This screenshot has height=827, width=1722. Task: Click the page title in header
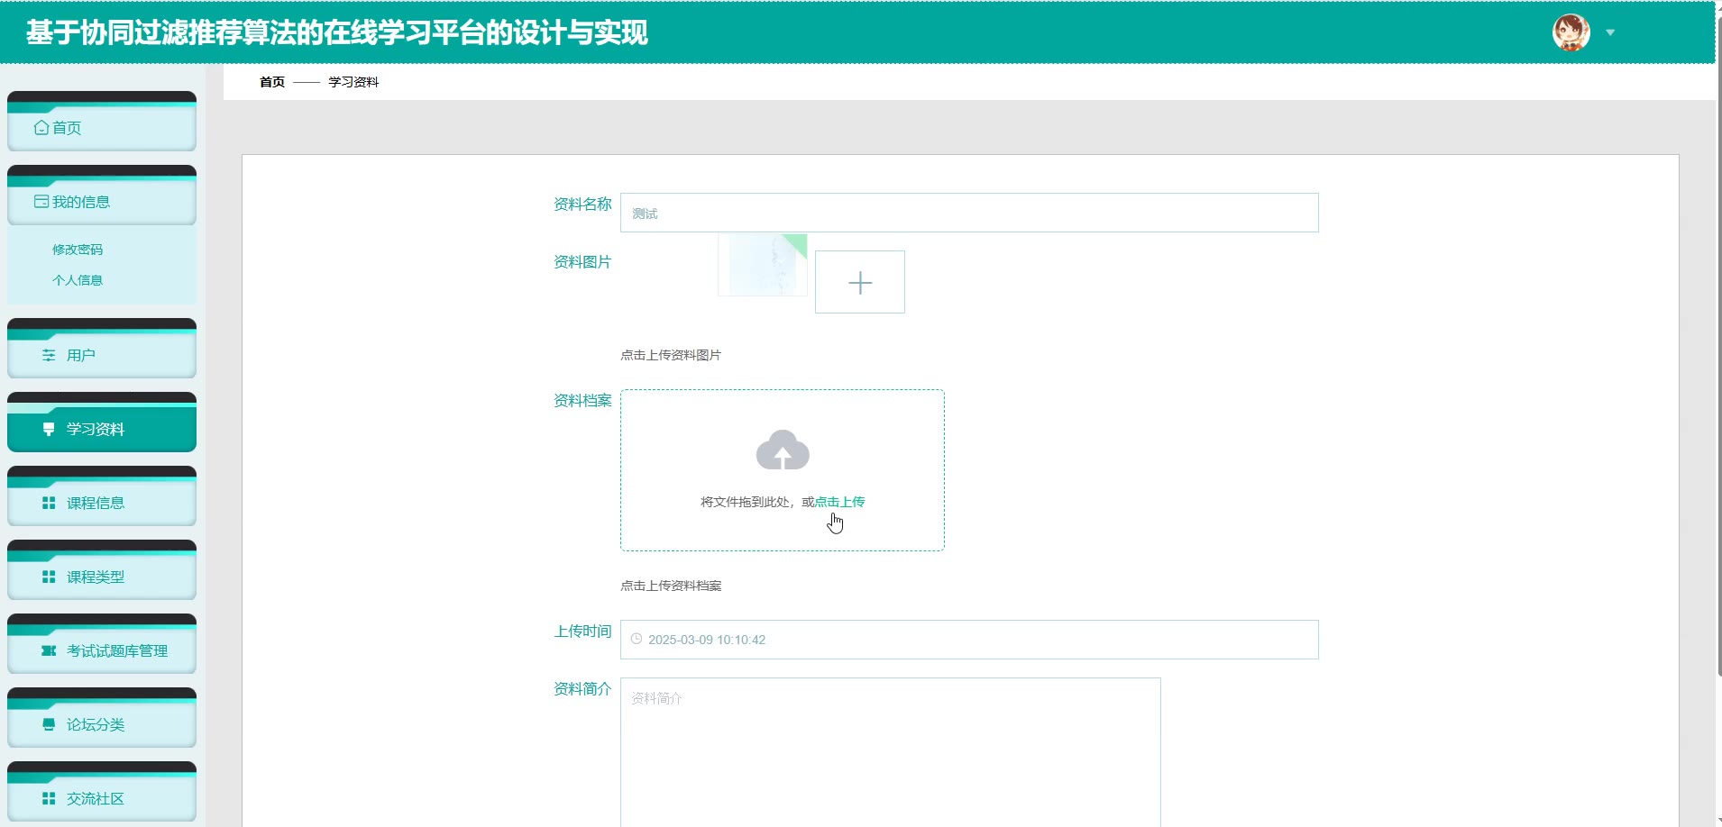[336, 32]
